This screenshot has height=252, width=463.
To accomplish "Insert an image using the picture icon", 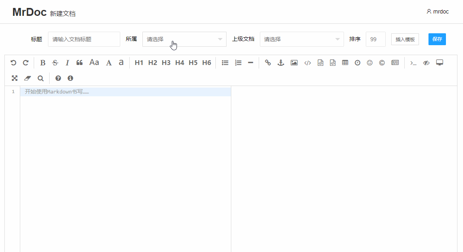I will click(294, 63).
